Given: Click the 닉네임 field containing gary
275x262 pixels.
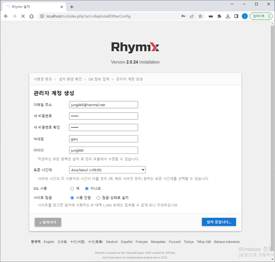Looking at the screenshot, I should tap(104, 139).
